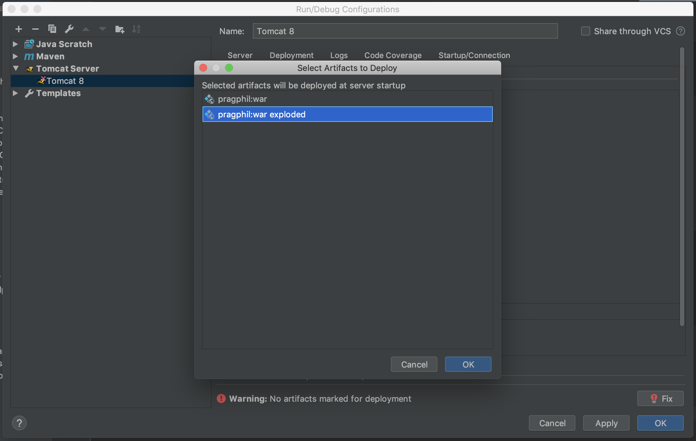Click the Sort Configurations alphabetically icon
696x441 pixels.
tap(136, 29)
